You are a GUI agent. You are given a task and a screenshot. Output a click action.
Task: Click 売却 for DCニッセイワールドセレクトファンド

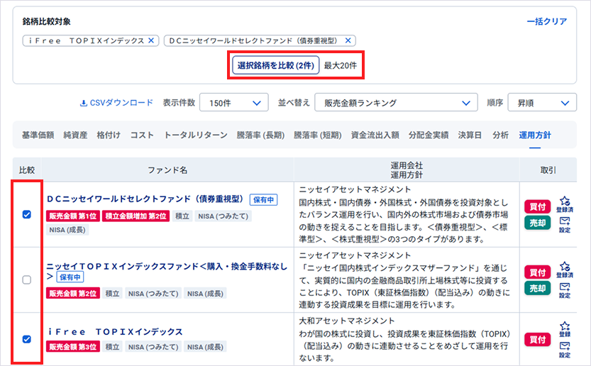pyautogui.click(x=538, y=223)
